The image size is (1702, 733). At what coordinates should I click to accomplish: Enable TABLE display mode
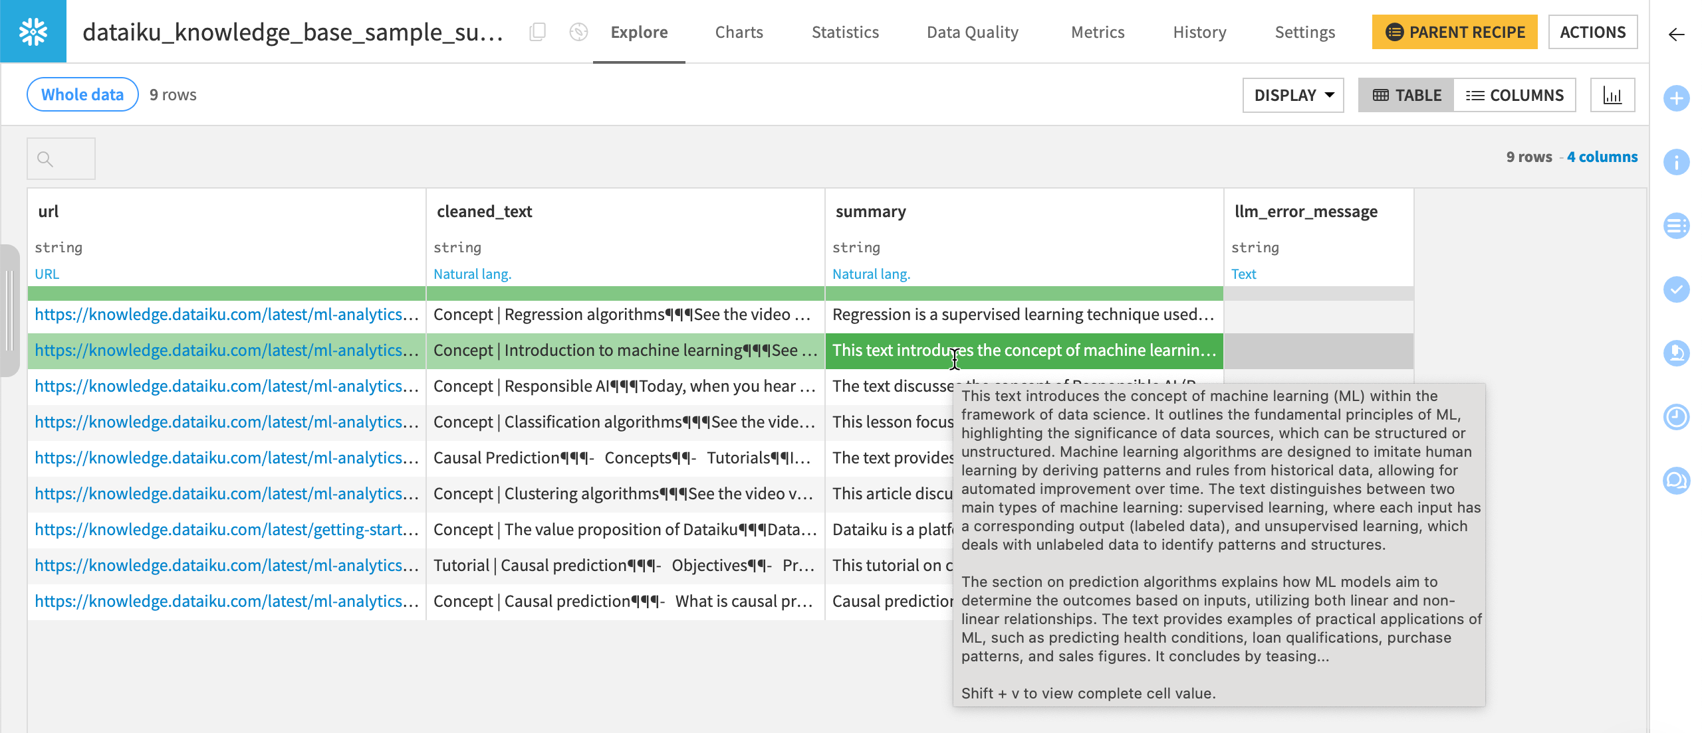1405,94
